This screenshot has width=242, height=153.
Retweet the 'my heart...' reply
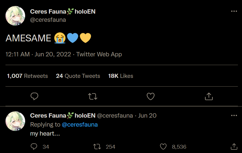[97, 147]
